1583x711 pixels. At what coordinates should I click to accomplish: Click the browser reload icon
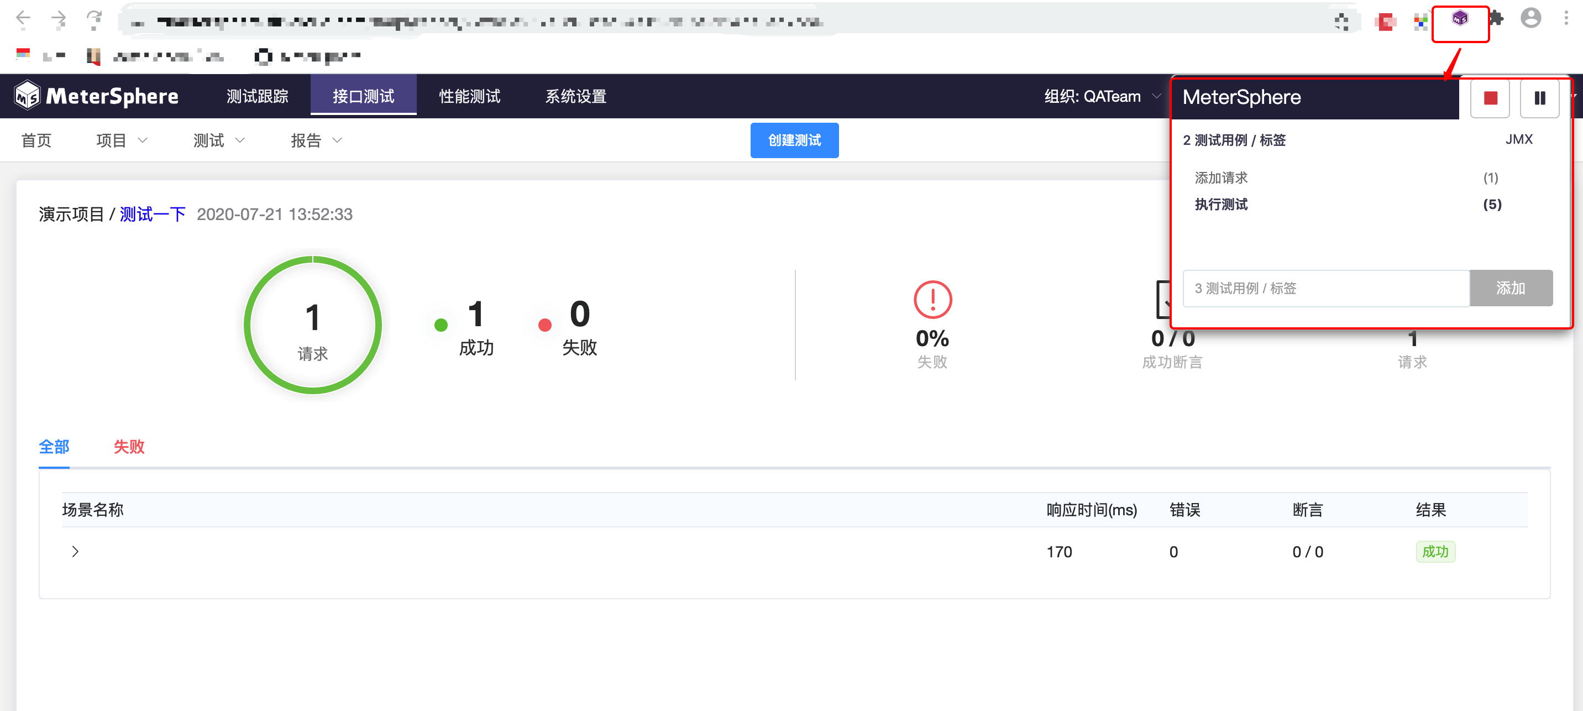coord(94,19)
